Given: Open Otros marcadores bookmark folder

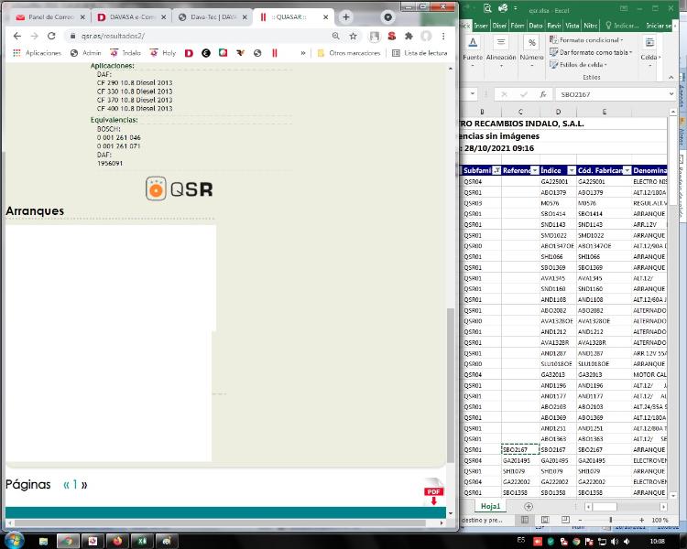Looking at the screenshot, I should click(x=349, y=53).
